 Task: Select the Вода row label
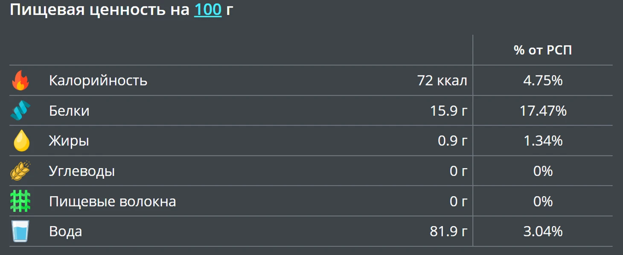pyautogui.click(x=66, y=232)
